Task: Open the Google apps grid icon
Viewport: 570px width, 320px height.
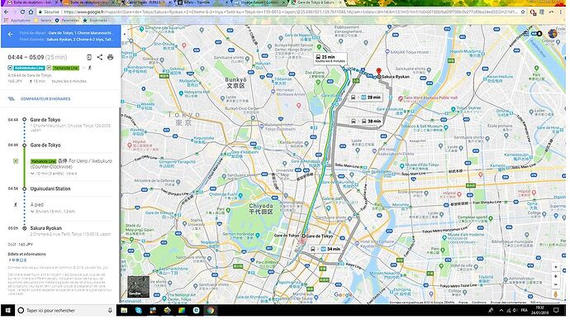Action: click(526, 34)
